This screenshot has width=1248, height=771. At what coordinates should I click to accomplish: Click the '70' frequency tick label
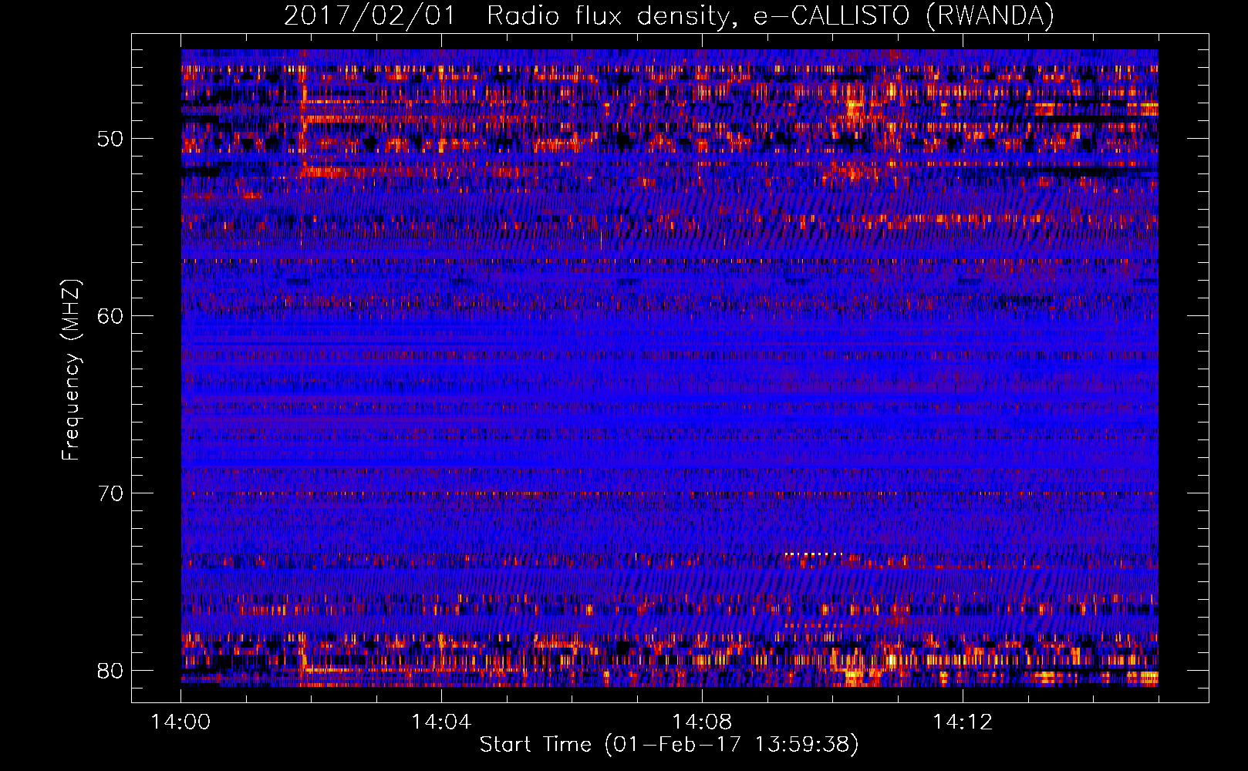(x=111, y=493)
